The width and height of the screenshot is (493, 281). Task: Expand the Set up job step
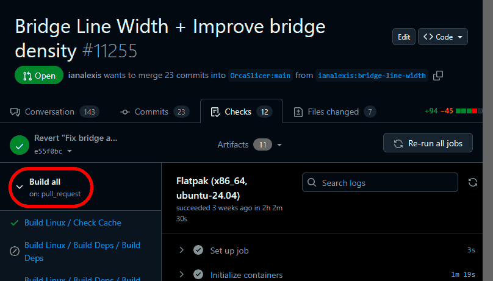tap(181, 251)
